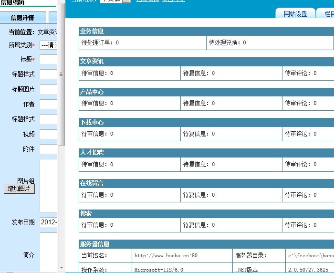Click the 发布日期 date field

click(49, 222)
